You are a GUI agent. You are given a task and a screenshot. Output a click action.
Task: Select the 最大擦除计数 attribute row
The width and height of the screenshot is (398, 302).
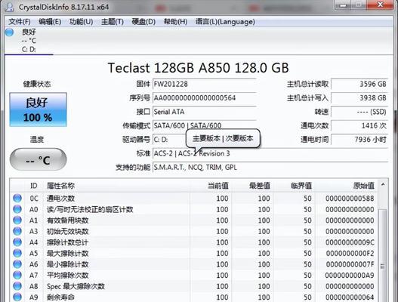(x=194, y=253)
